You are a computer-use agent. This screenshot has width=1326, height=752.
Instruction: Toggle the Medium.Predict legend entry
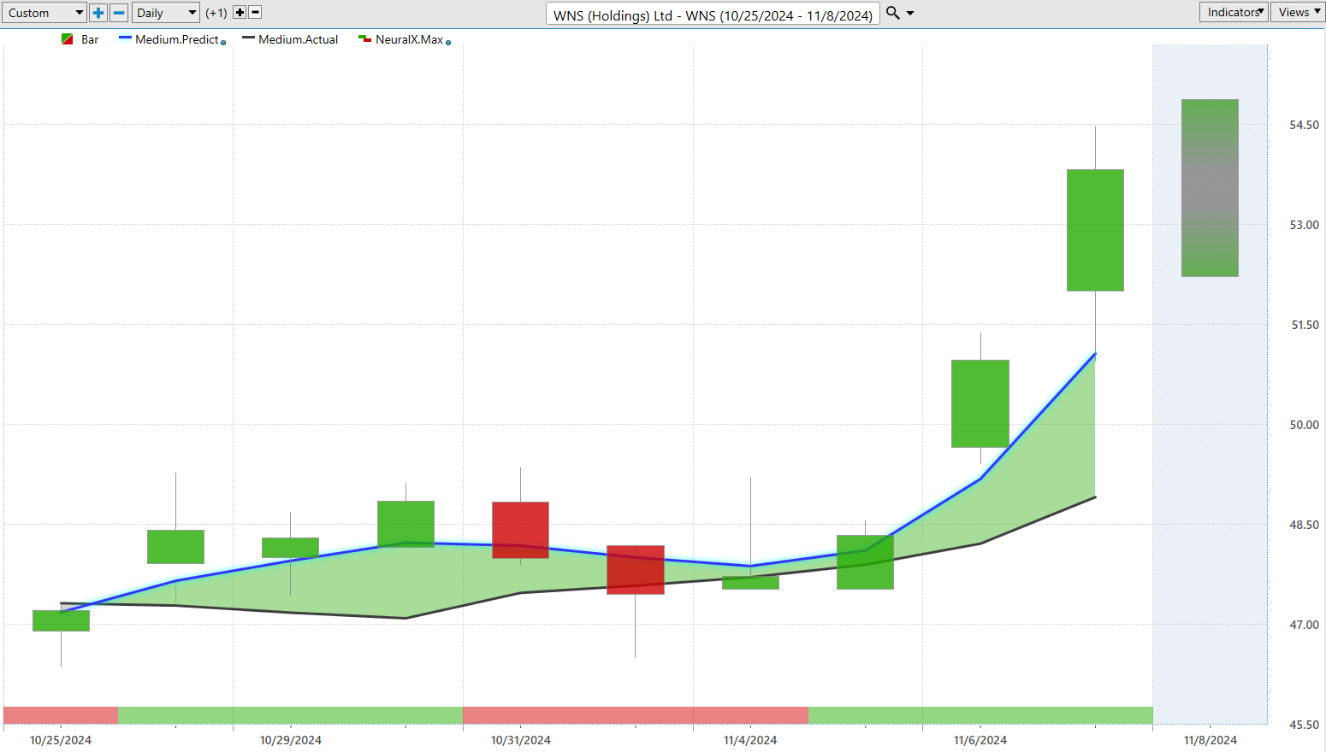tap(177, 39)
